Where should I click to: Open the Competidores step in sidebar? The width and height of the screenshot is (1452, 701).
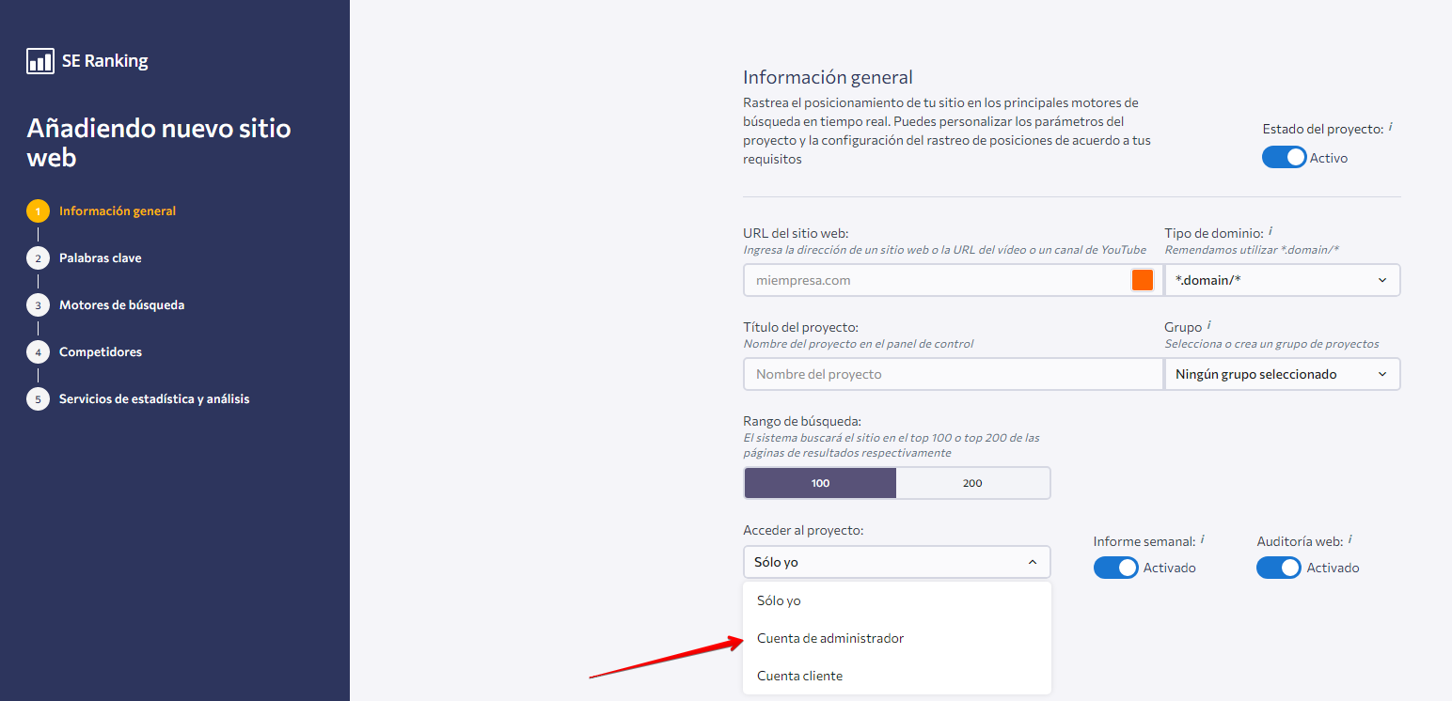[100, 352]
